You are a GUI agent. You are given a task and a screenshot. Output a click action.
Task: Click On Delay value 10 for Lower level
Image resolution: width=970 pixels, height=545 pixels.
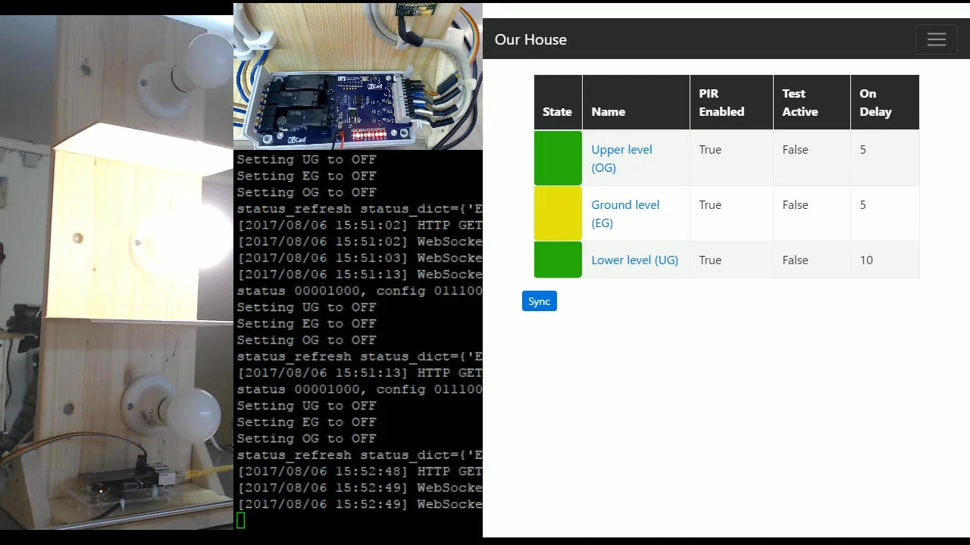coord(866,260)
